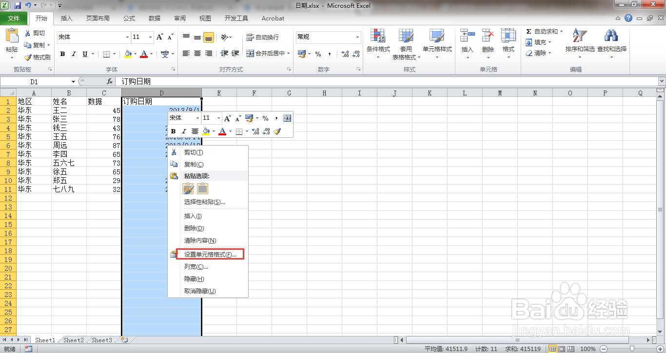Viewport: 666px width, 353px height.
Task: Switch to the 插入 ribbon tab
Action: 66,19
